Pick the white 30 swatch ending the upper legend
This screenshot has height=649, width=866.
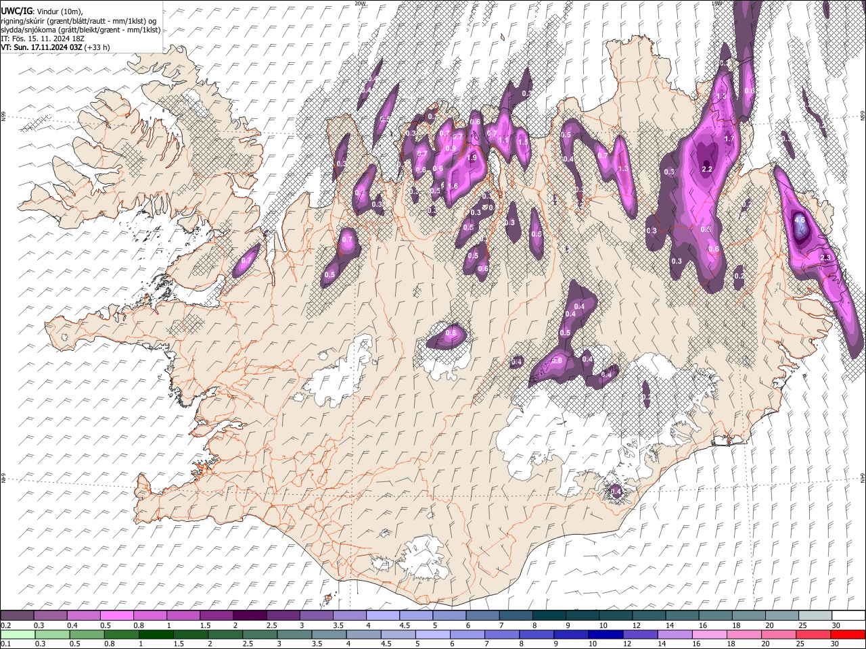(848, 615)
